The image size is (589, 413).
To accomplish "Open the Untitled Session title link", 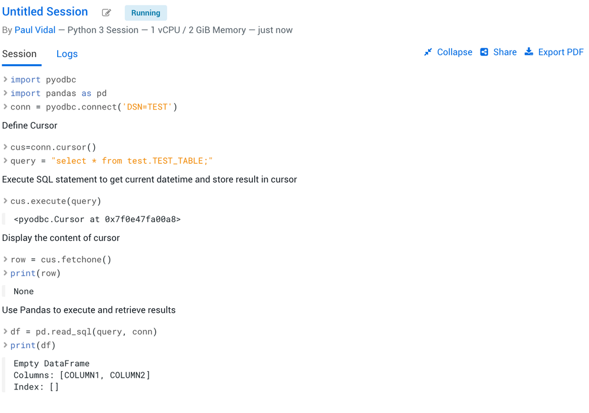I will (x=45, y=12).
